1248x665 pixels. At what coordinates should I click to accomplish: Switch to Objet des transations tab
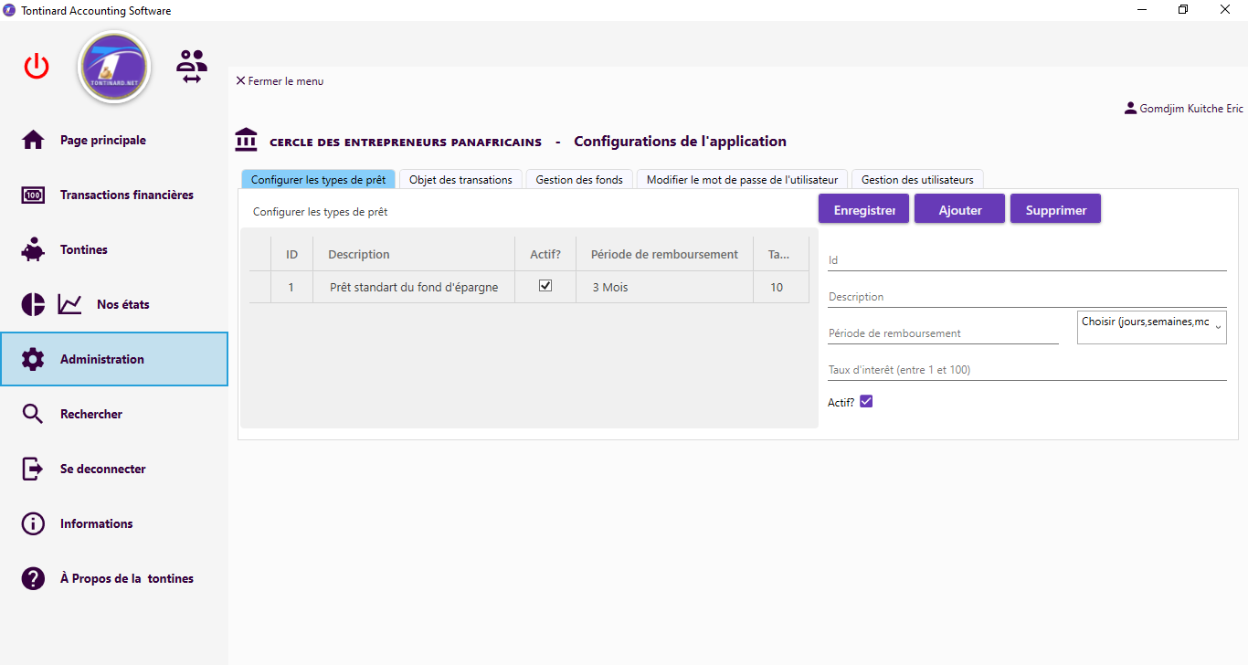click(x=460, y=180)
